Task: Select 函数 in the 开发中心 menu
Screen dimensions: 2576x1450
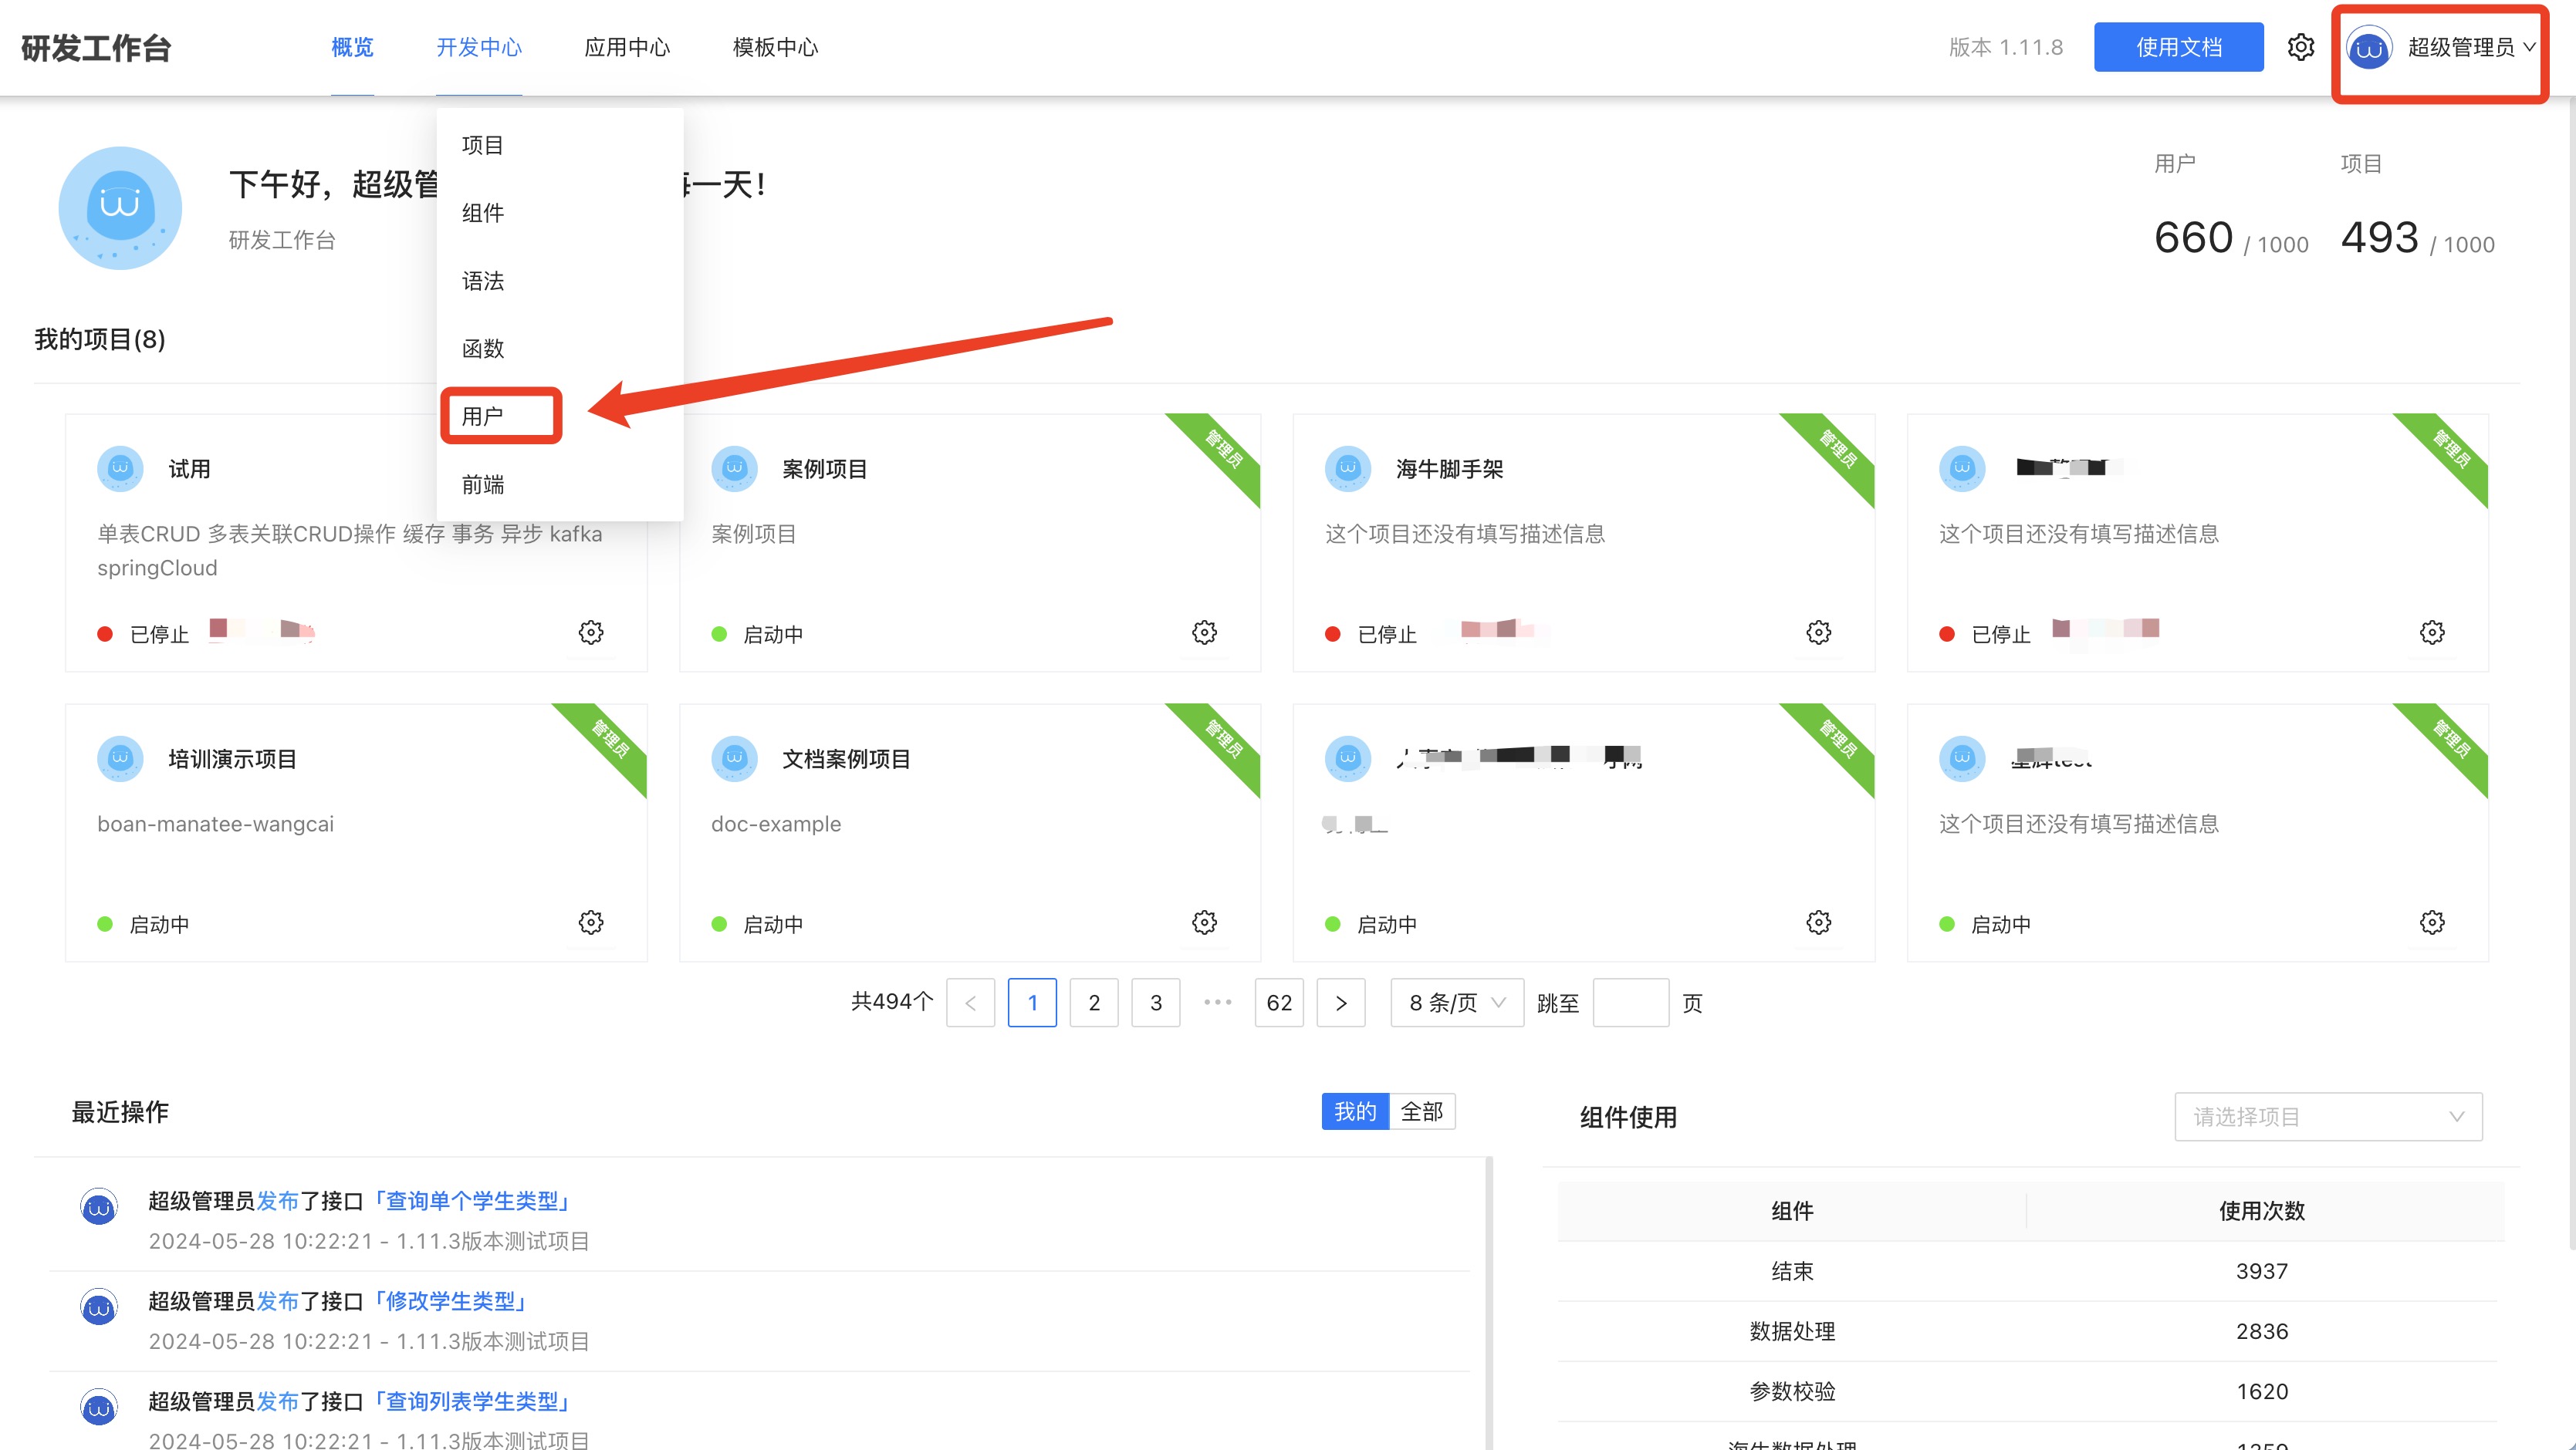Action: 560,349
